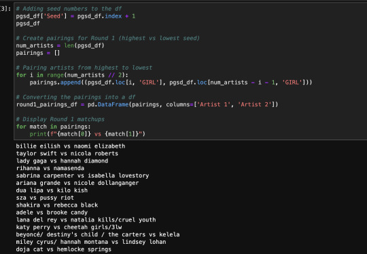Click the 'round1_pairings_df = pd.DataFrame' line
Screen dimensions: 367x254
coord(147,104)
